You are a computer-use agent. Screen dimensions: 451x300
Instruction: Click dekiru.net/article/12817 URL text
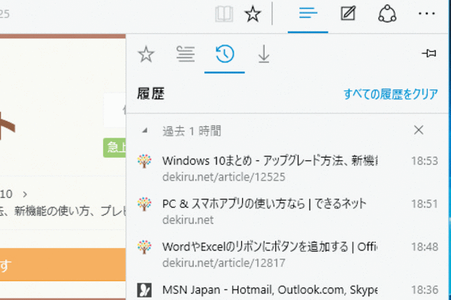(x=224, y=263)
